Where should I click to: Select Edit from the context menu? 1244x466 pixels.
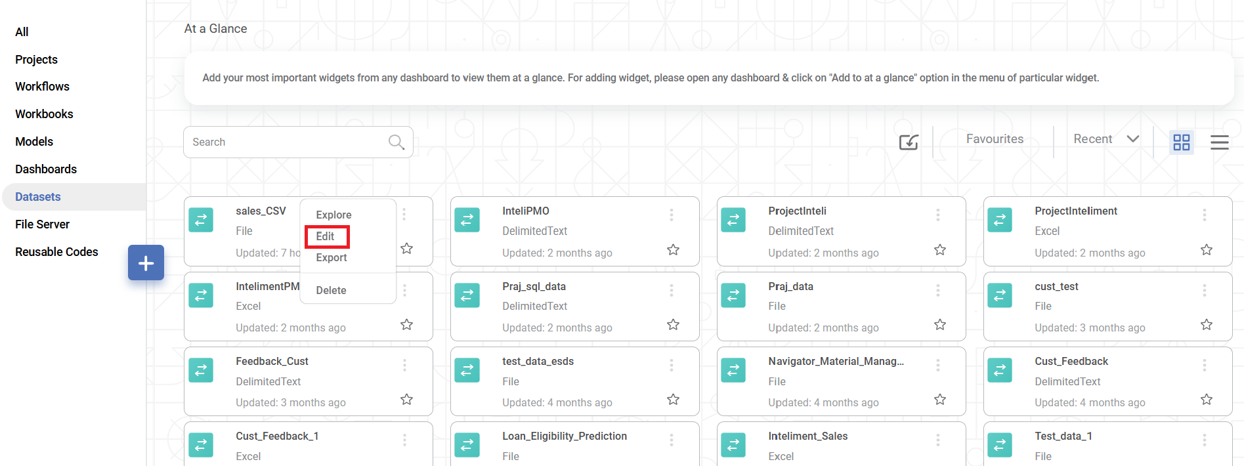326,236
